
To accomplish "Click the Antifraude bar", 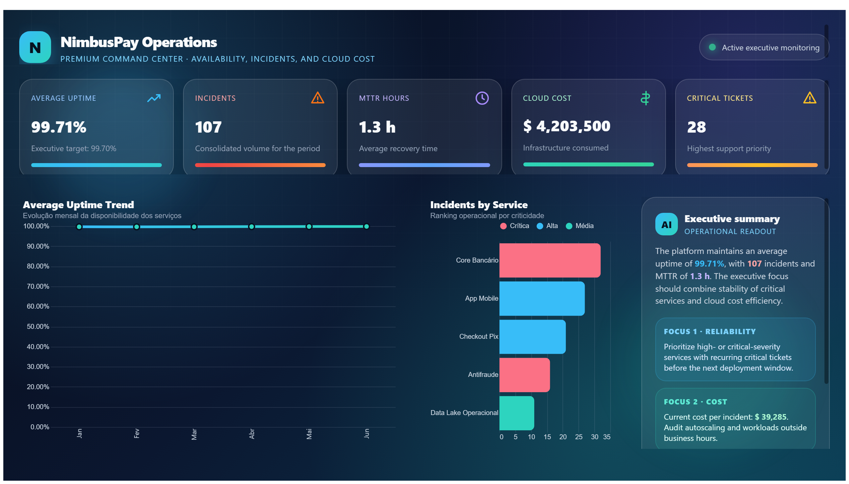I will click(525, 375).
